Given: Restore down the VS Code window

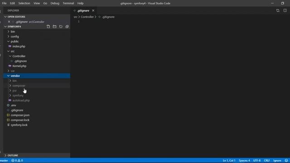Looking at the screenshot, I should (282, 3).
